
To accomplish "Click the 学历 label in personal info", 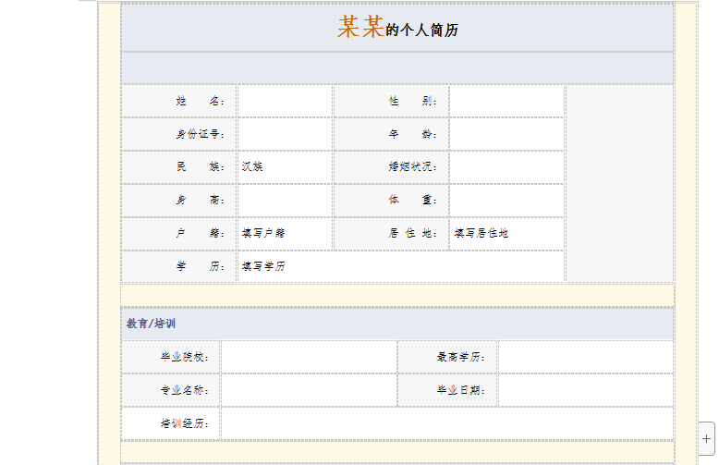I will (201, 266).
